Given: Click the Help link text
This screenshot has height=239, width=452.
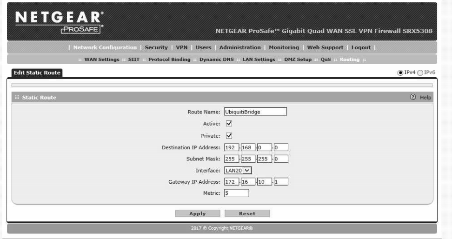Looking at the screenshot, I should 425,98.
